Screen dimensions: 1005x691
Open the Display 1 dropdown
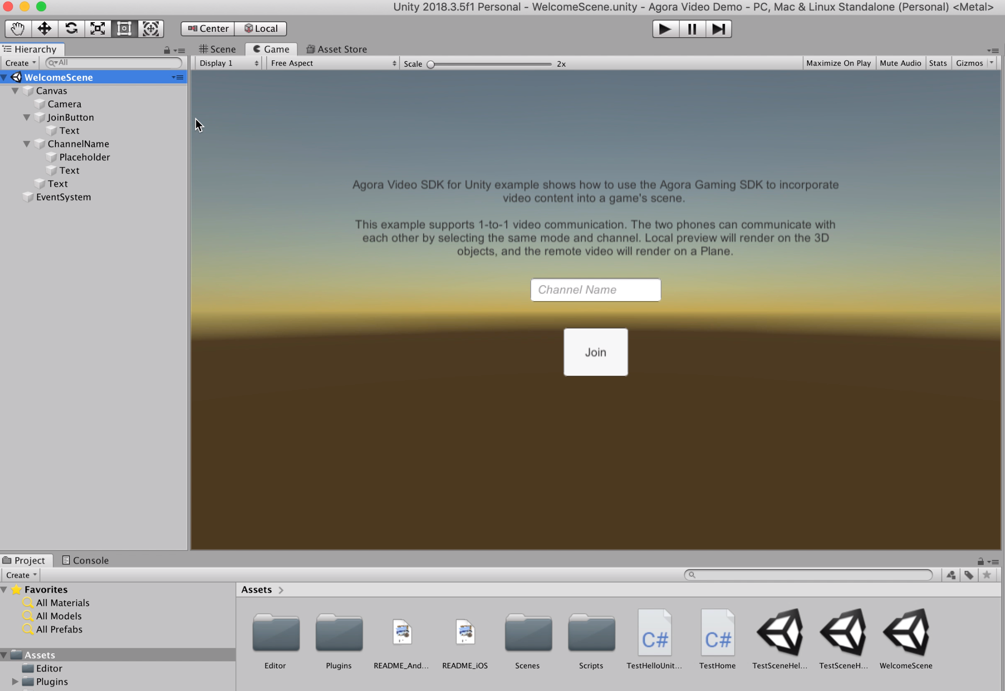(229, 63)
